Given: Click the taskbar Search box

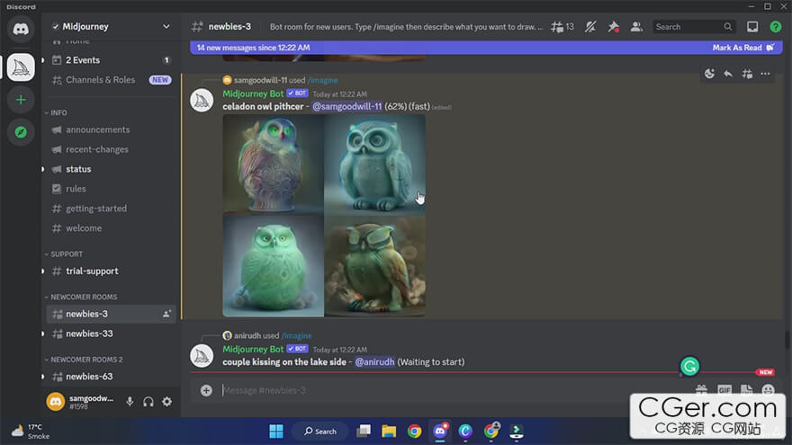Looking at the screenshot, I should coord(320,432).
